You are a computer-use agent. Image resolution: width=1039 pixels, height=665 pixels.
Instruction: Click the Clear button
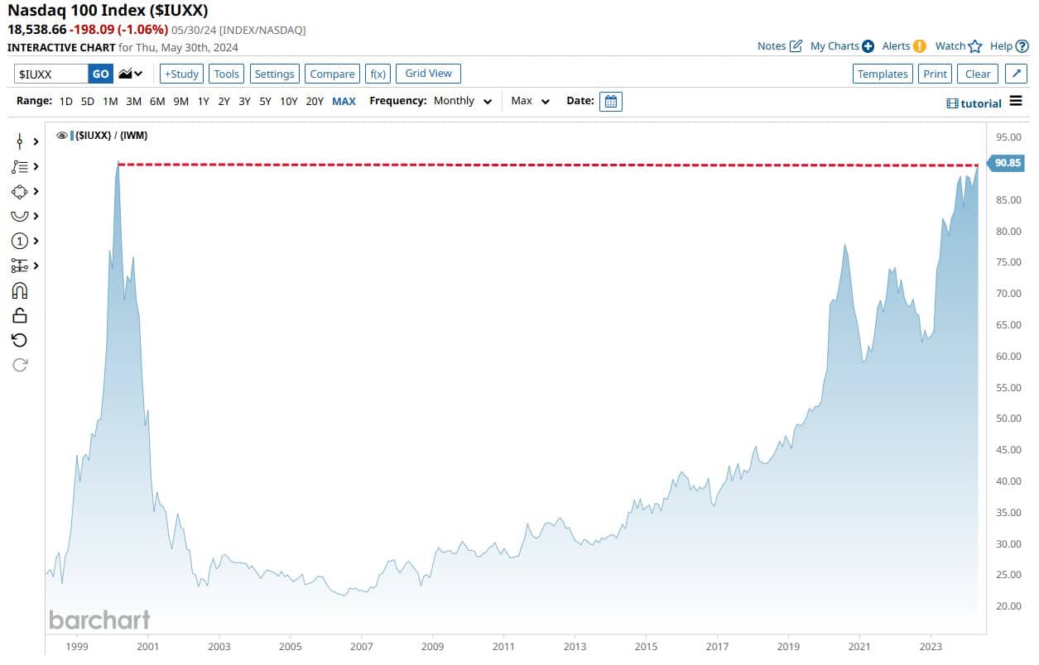tap(978, 74)
